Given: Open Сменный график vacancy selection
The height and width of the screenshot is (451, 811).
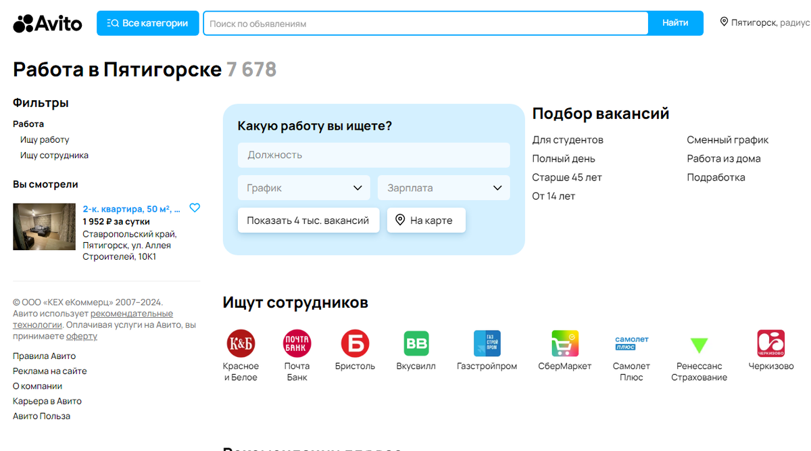Looking at the screenshot, I should point(728,140).
